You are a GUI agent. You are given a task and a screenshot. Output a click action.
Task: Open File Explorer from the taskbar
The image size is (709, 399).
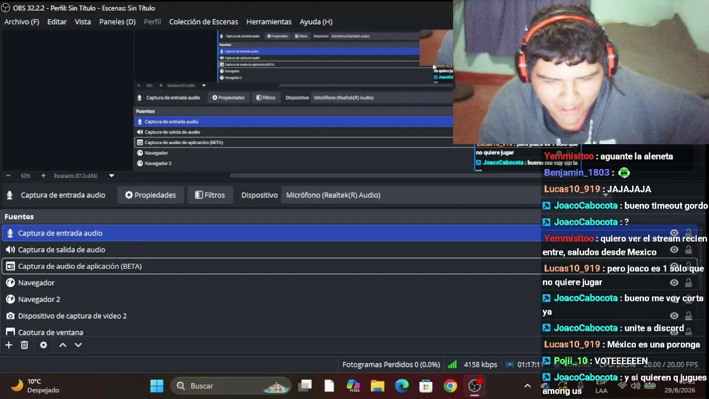[x=378, y=386]
